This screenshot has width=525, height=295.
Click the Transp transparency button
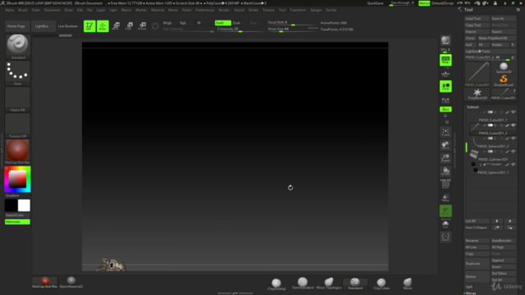coord(445,197)
